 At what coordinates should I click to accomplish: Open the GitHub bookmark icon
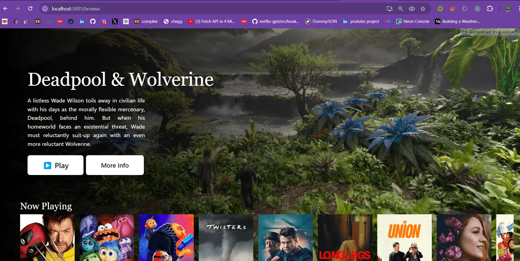coord(93,21)
